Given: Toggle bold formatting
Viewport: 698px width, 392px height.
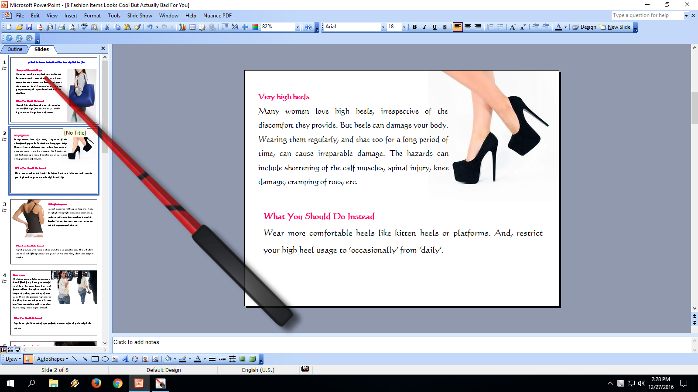Looking at the screenshot, I should 414,27.
